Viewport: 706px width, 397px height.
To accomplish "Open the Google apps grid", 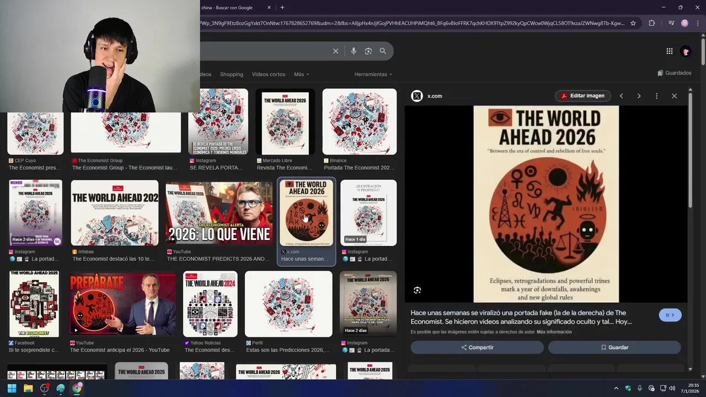I will 669,51.
